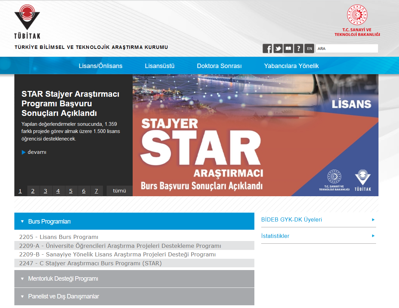Click the Sanayi ve Teknoloji Bakanlığı logo

(357, 21)
